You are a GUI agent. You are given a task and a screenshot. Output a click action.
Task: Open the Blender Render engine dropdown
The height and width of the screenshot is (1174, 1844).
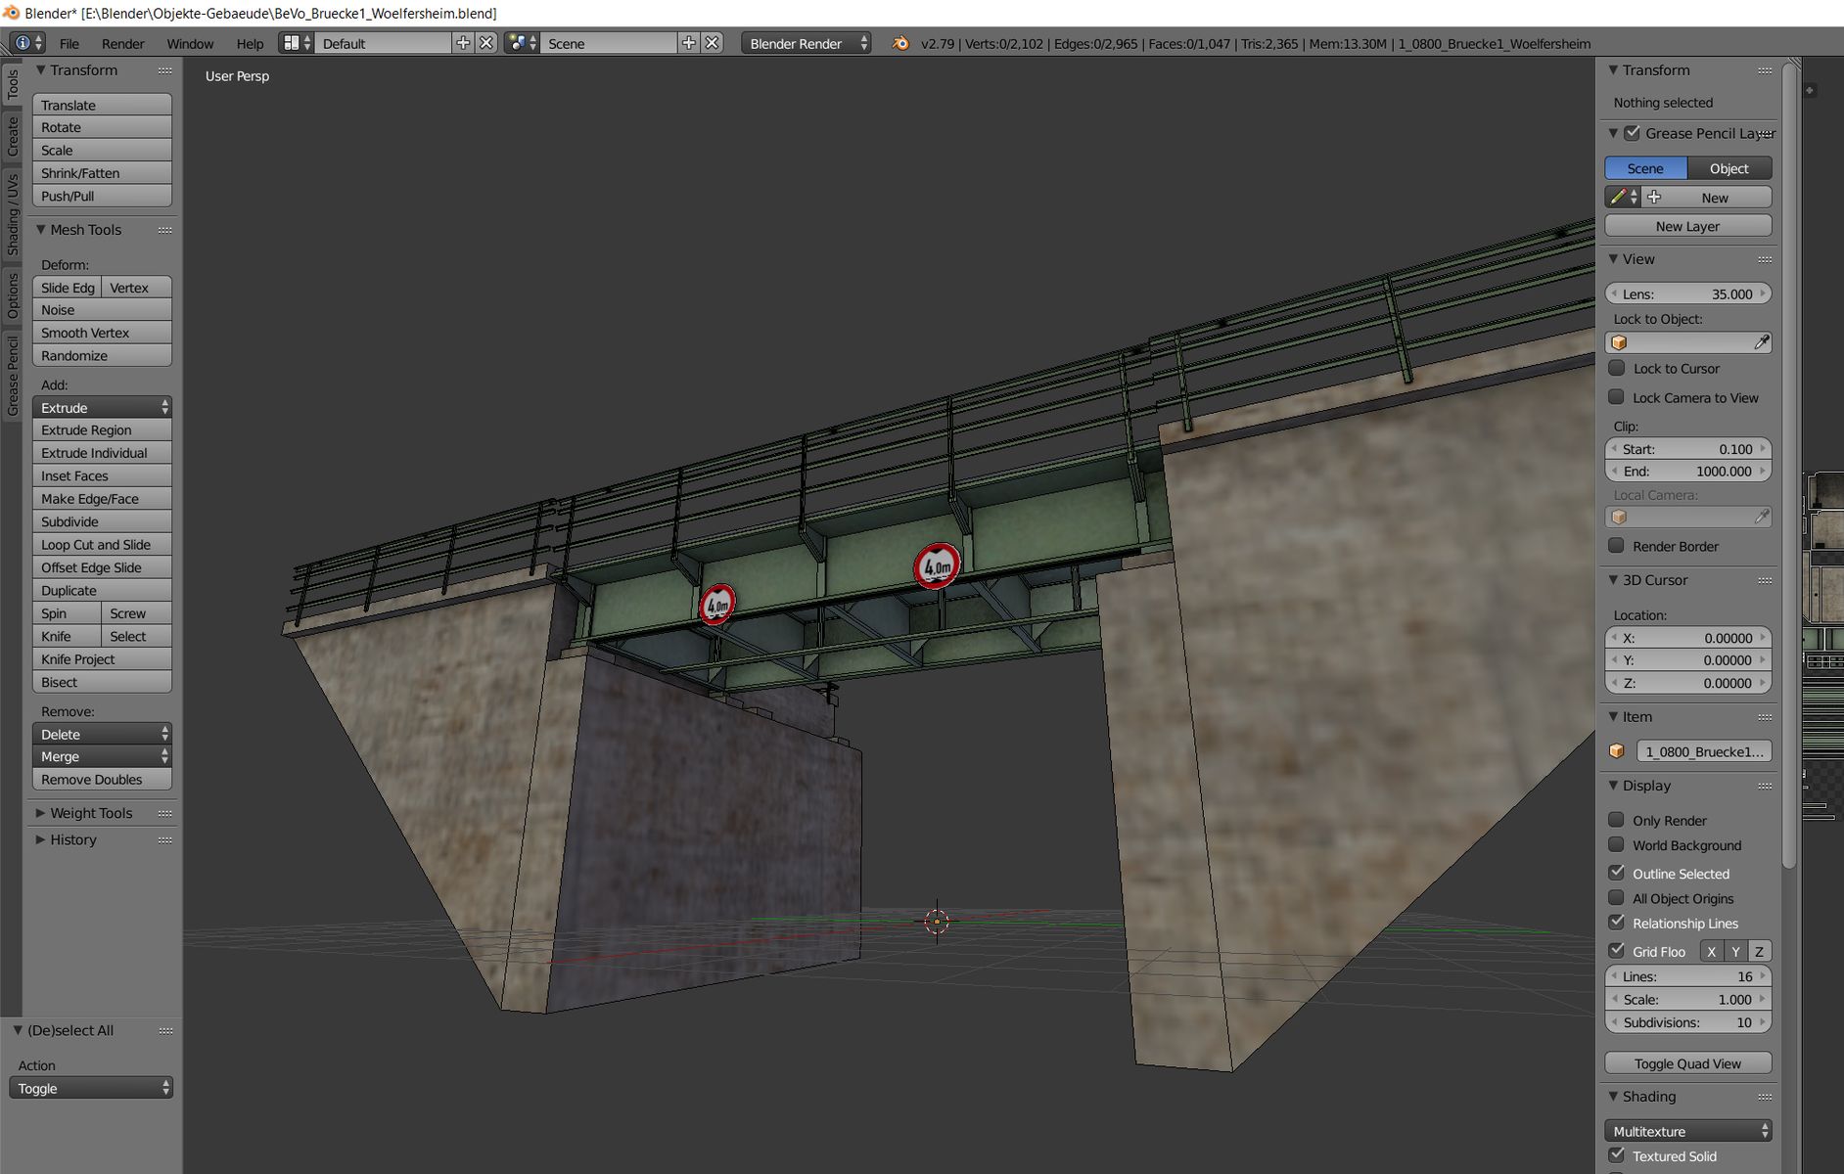[x=807, y=43]
